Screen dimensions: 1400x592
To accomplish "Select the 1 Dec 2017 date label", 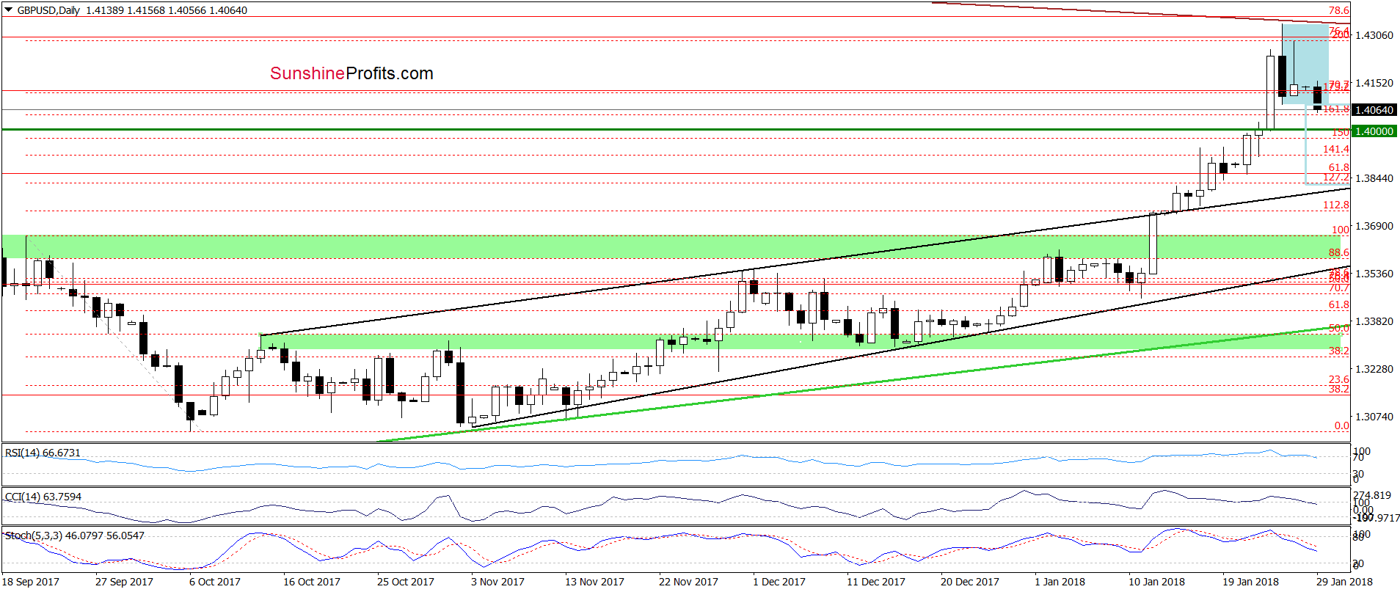I will pyautogui.click(x=779, y=582).
